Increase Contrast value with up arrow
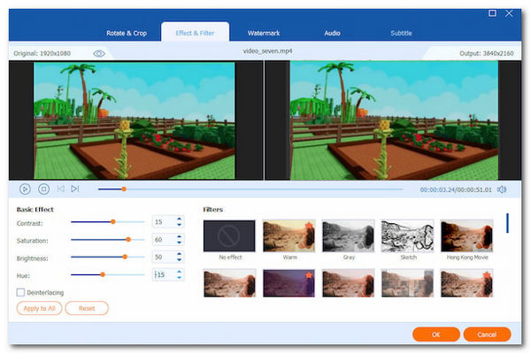Viewport: 531px width, 354px height. click(179, 219)
